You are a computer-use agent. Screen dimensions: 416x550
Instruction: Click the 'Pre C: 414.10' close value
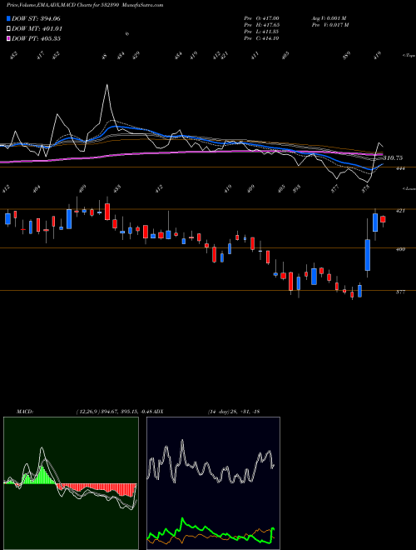[261, 38]
